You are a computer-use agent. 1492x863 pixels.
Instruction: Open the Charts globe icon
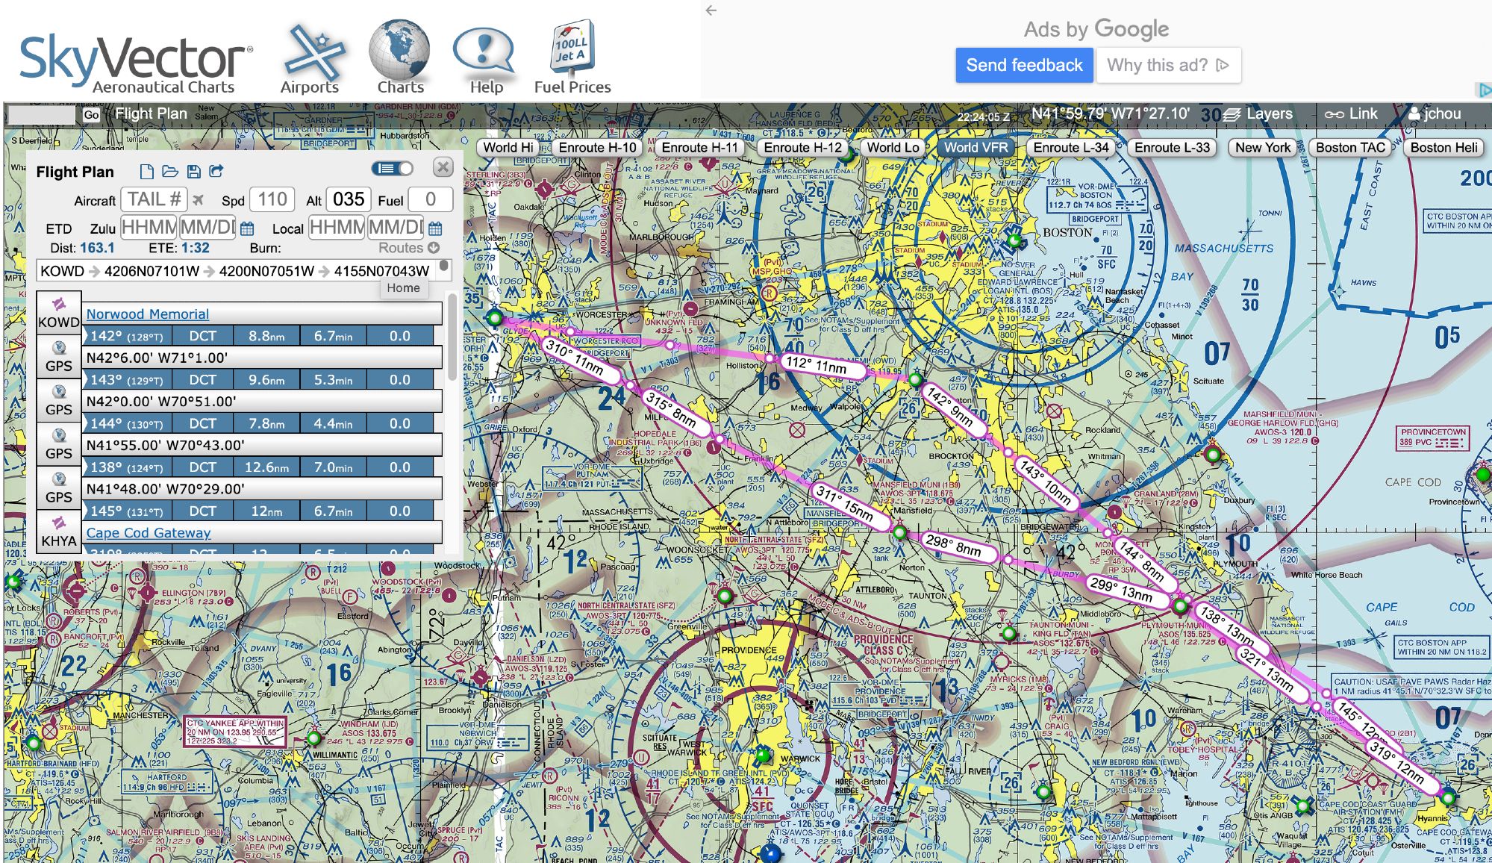(x=400, y=57)
